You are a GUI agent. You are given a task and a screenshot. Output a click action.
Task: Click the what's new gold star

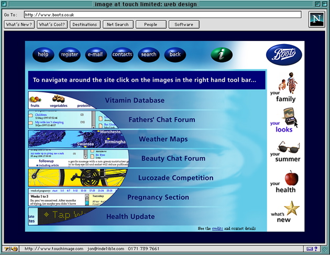click(291, 208)
